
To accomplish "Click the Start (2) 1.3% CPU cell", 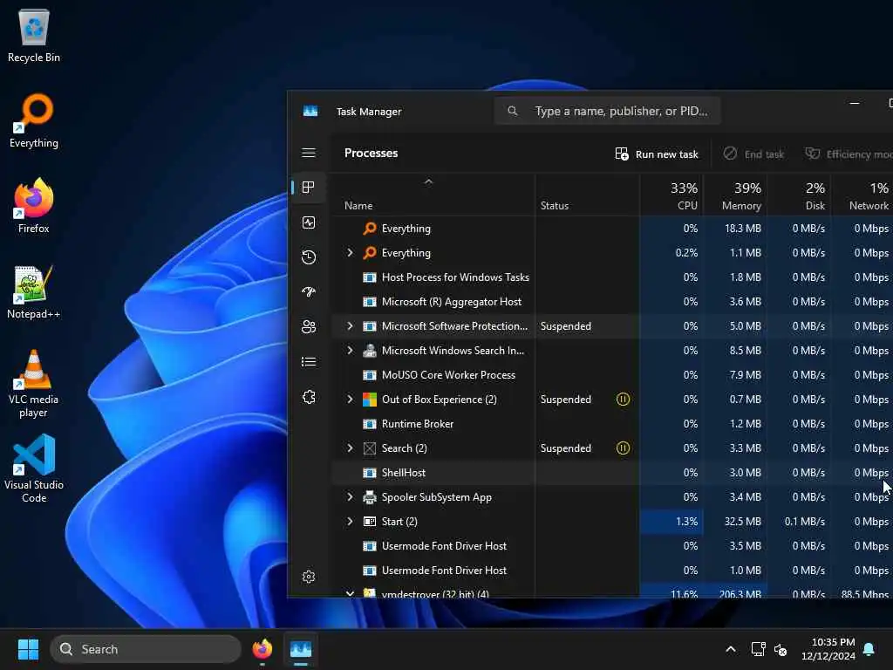I will coord(672,522).
